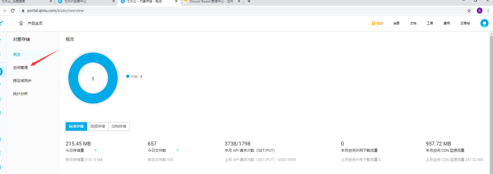Close the 七牛开发者中心 tab
The height and width of the screenshot is (174, 493).
114,1
